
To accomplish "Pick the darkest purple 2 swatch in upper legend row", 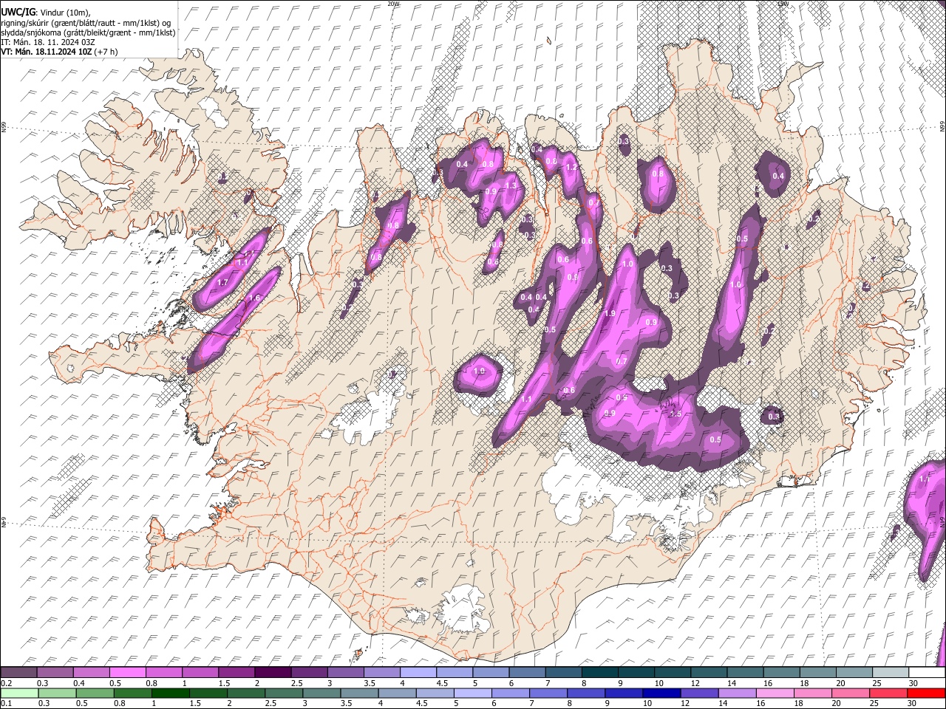I will (272, 672).
